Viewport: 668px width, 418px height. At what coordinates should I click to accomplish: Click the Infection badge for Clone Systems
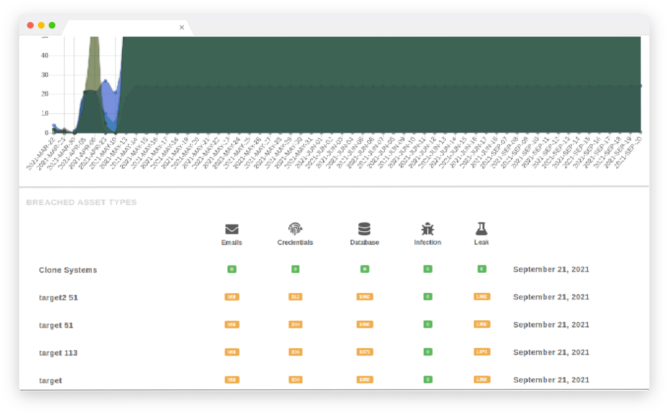pyautogui.click(x=428, y=269)
